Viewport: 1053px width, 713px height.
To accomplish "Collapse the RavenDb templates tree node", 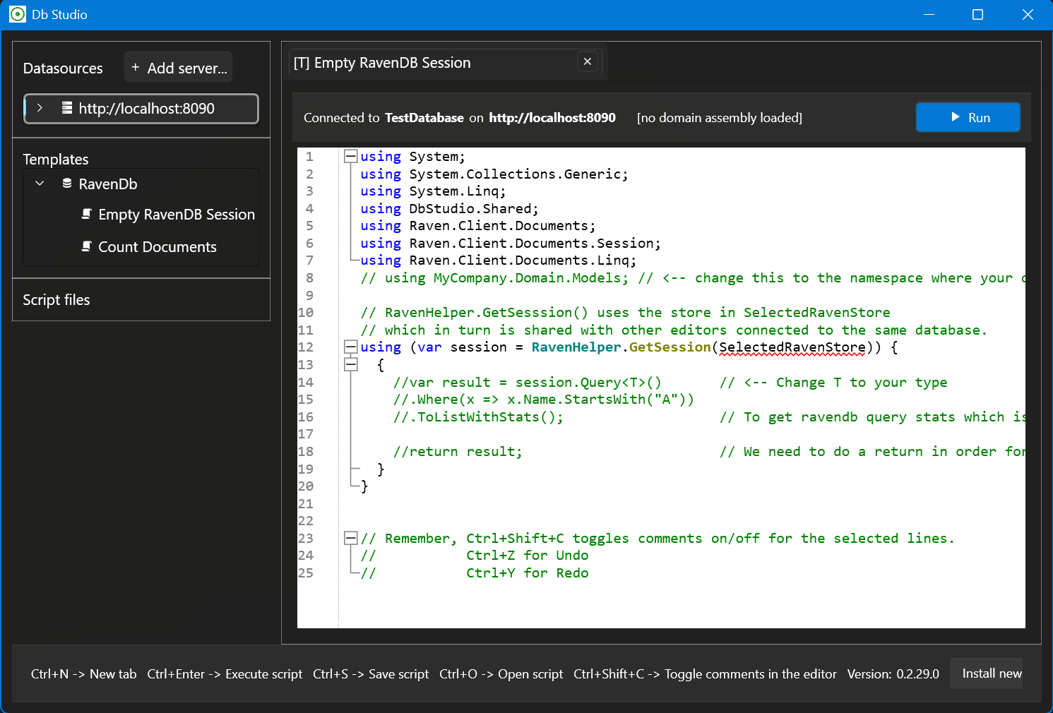I will click(40, 184).
